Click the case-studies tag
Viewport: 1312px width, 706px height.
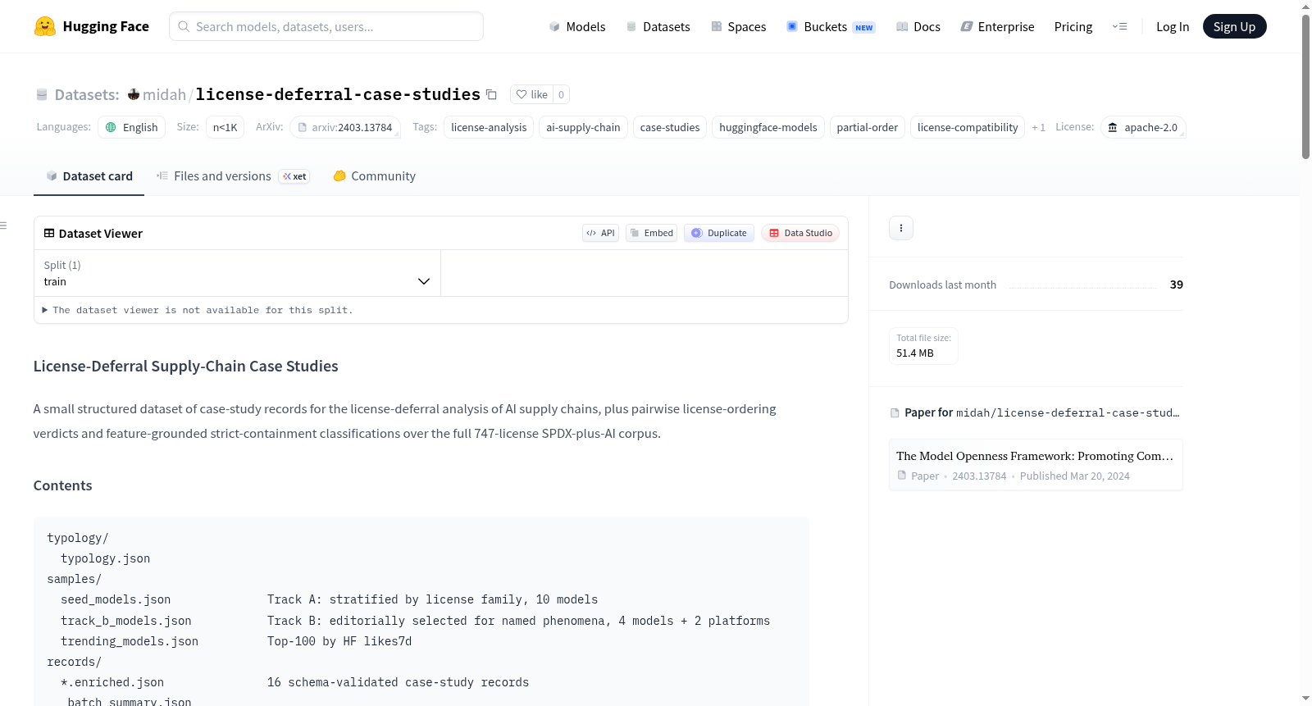tap(670, 127)
